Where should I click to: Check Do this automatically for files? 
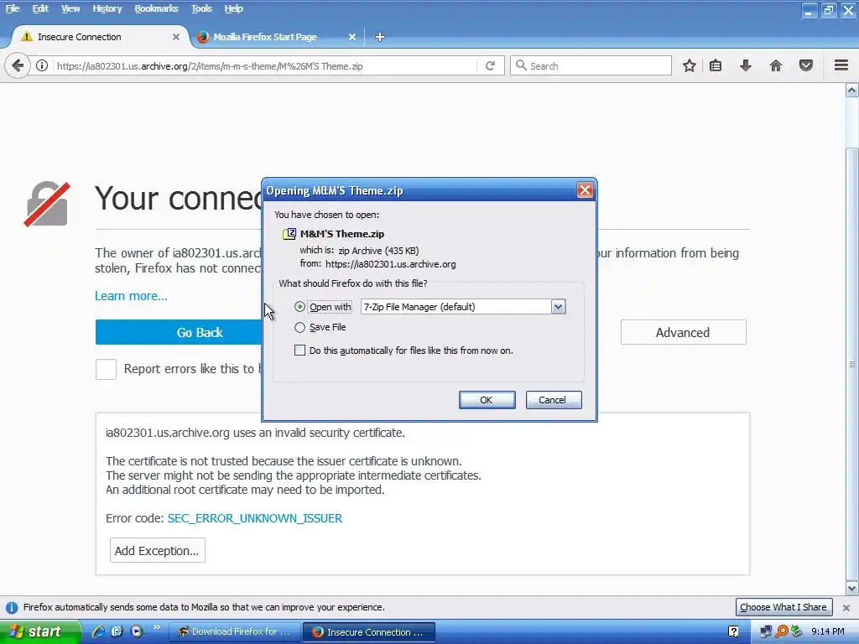[x=299, y=351]
